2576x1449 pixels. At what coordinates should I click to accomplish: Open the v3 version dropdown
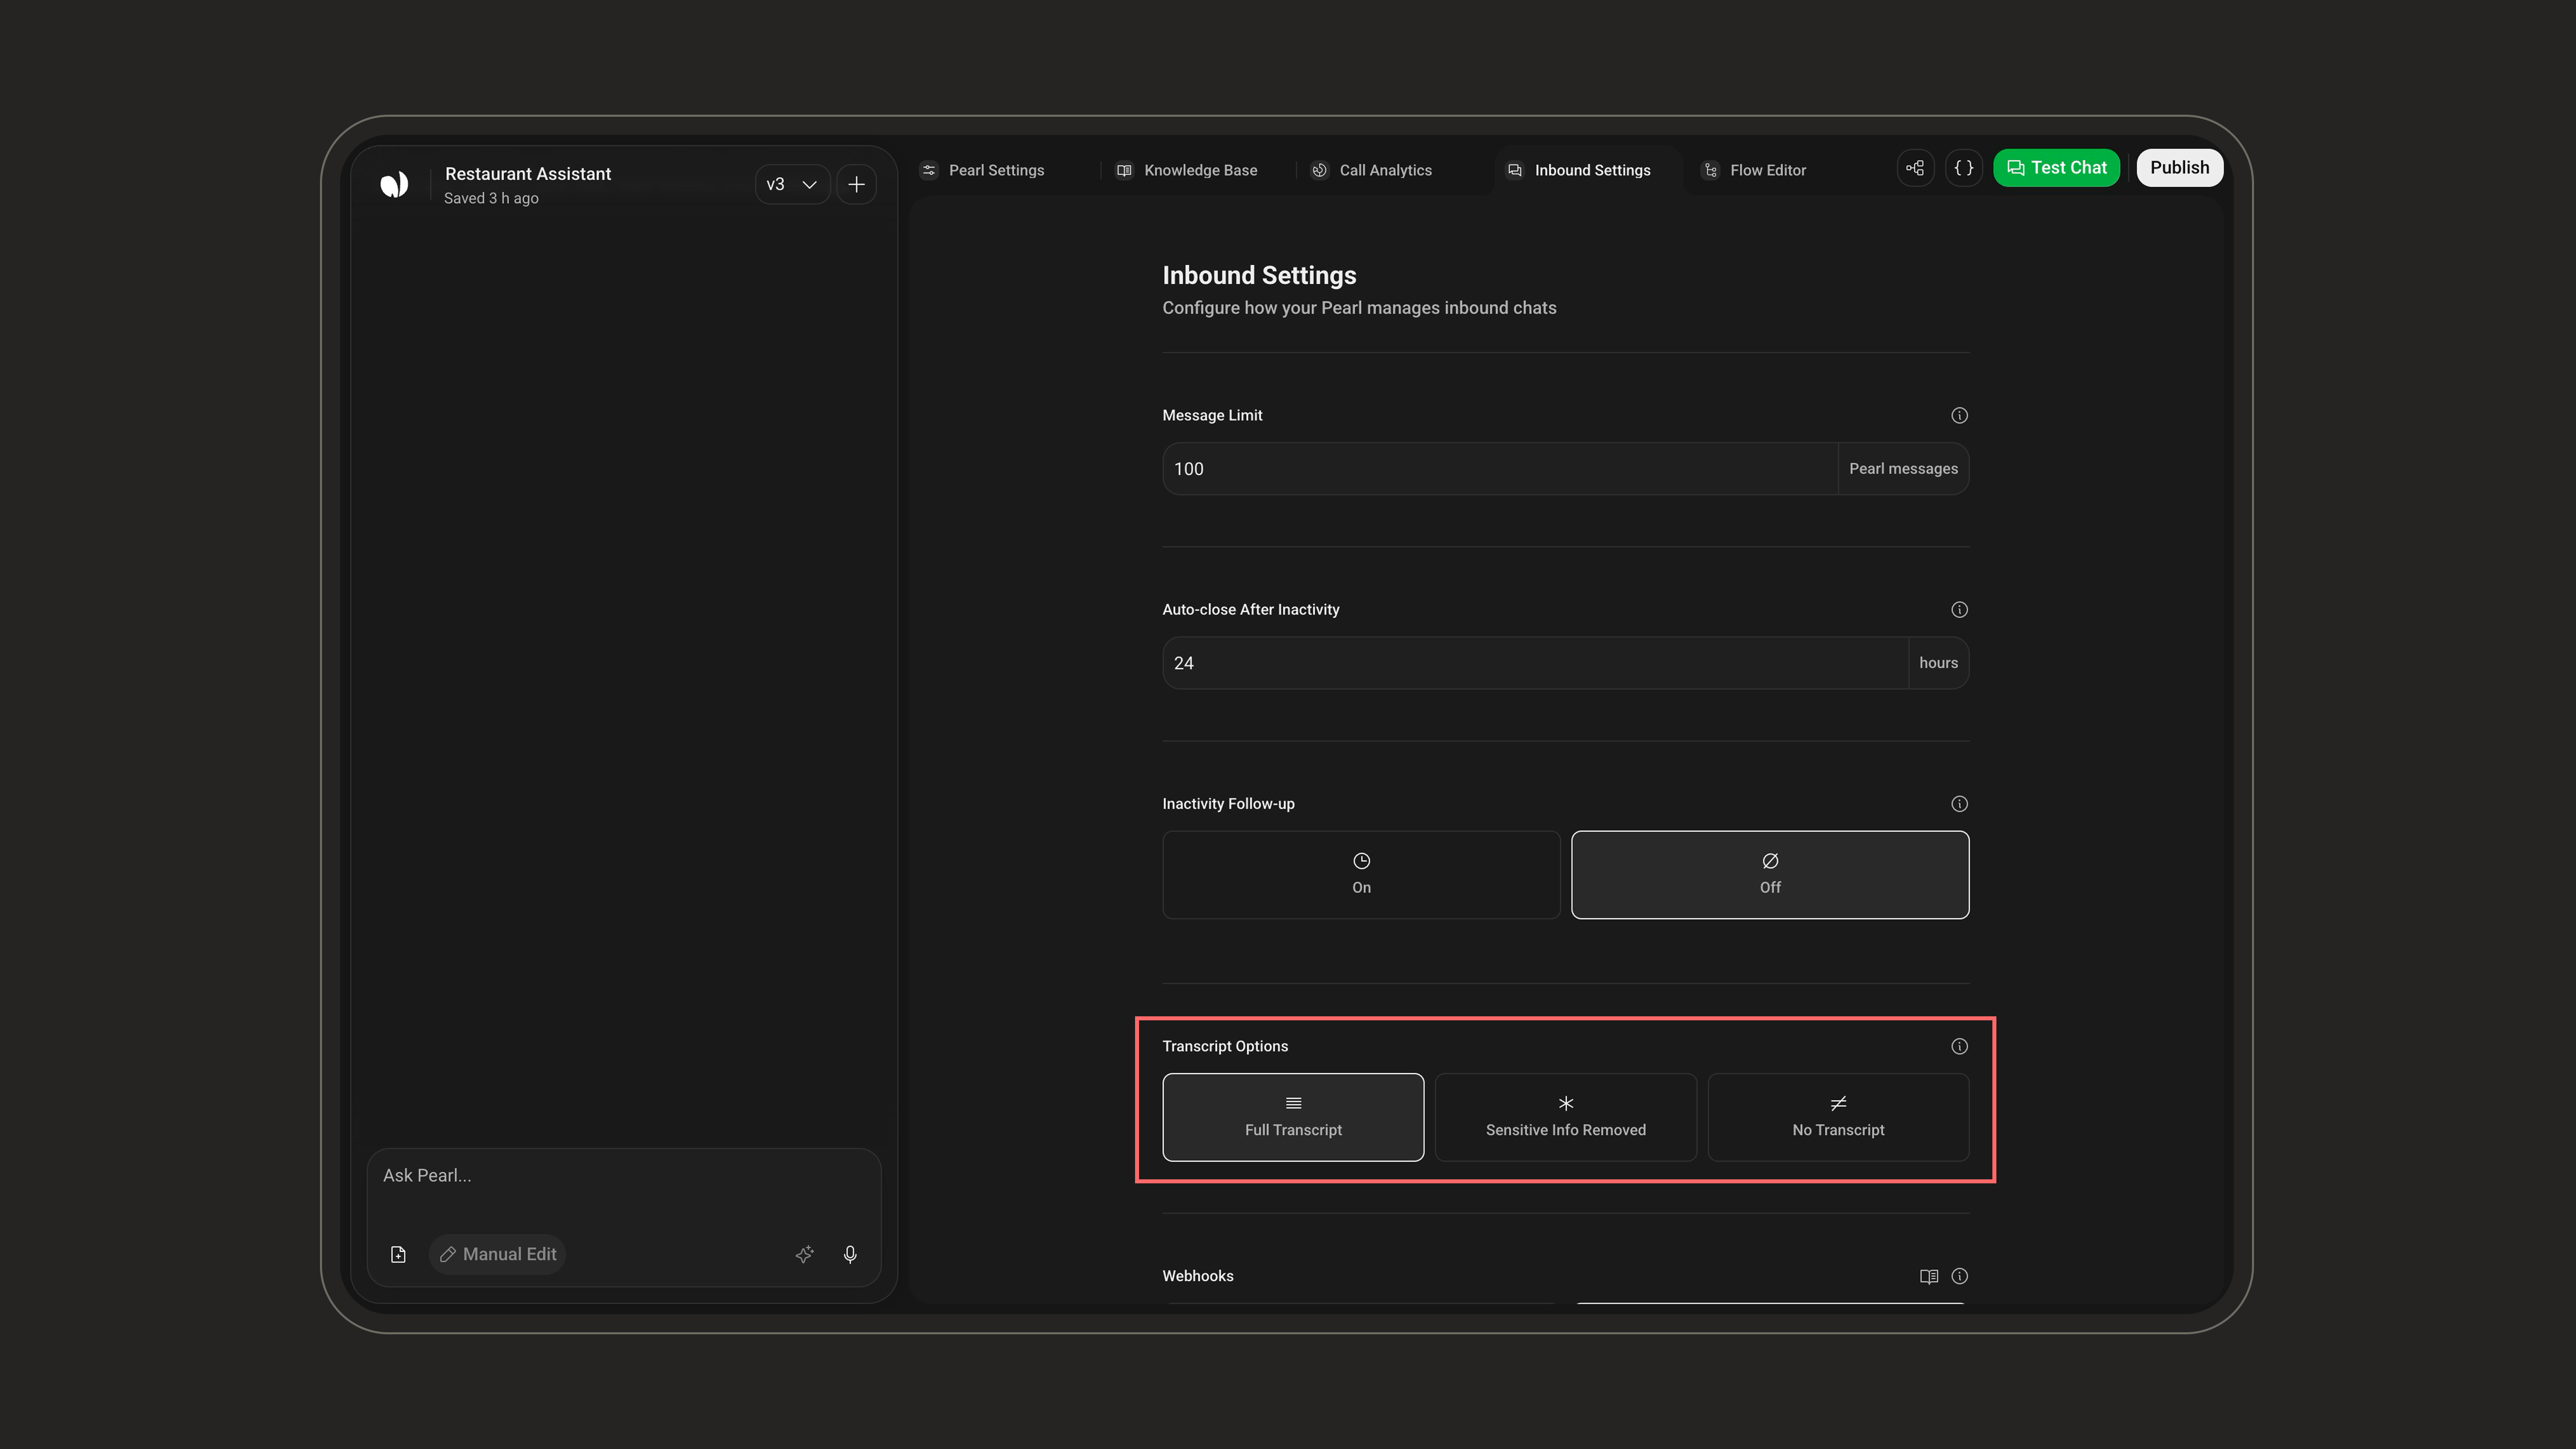pos(792,185)
